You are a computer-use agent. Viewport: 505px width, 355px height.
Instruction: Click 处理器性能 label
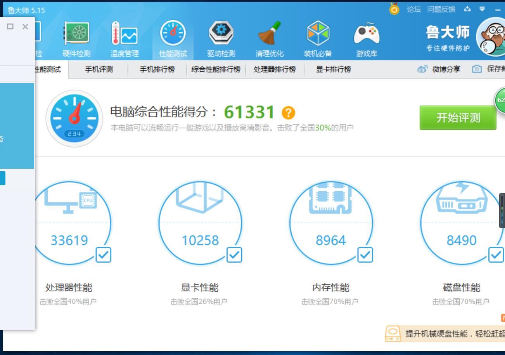click(x=69, y=288)
